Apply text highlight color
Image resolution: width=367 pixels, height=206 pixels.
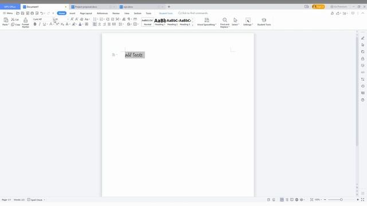point(74,24)
